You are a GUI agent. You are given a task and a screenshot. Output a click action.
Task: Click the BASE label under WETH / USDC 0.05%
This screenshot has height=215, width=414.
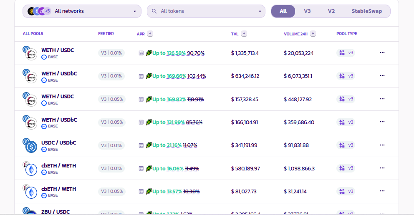(x=53, y=103)
